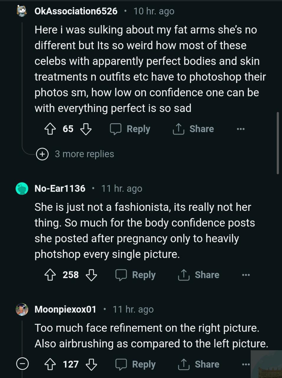282x378 pixels.
Task: Open more options on Moonpiexox01's comment
Action: click(x=246, y=364)
